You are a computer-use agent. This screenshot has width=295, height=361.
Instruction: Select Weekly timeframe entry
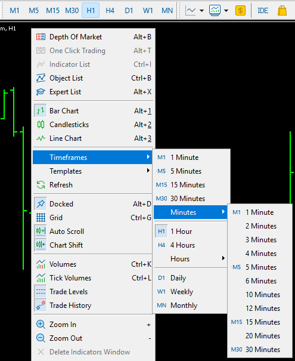(191, 292)
